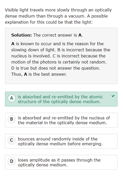Select the circled letter A option
The image size is (123, 176).
[x=12, y=98]
